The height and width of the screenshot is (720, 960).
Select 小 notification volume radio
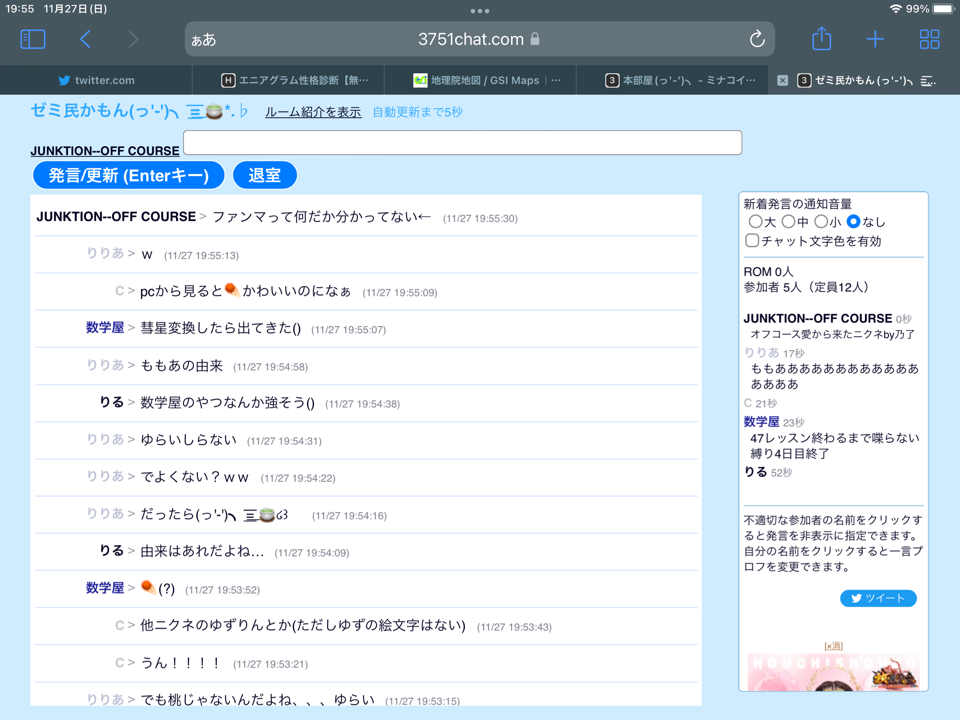[x=821, y=221]
